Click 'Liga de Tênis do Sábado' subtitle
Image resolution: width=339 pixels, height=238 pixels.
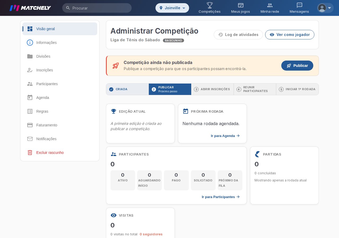coord(135,40)
